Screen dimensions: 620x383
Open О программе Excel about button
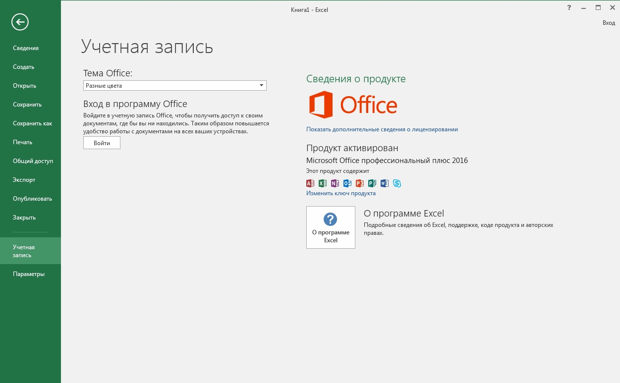pyautogui.click(x=331, y=227)
